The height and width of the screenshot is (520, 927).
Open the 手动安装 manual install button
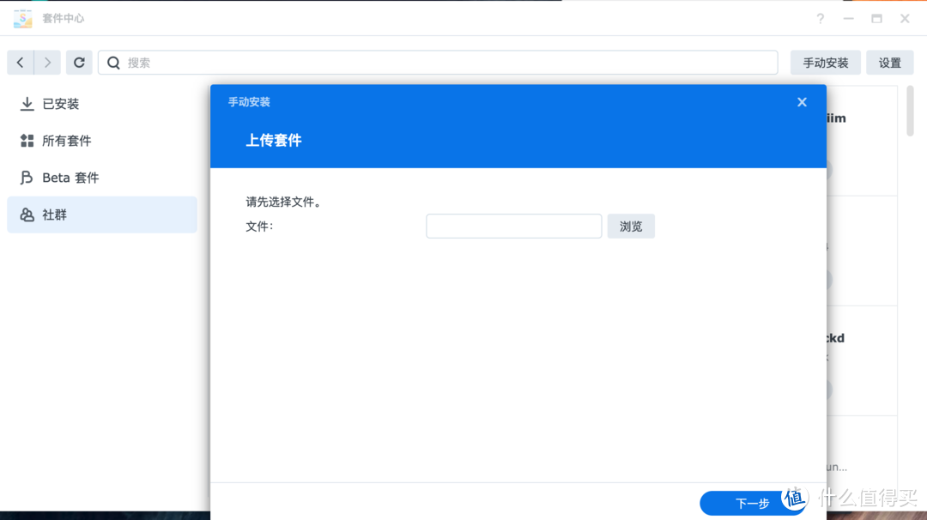pos(825,62)
